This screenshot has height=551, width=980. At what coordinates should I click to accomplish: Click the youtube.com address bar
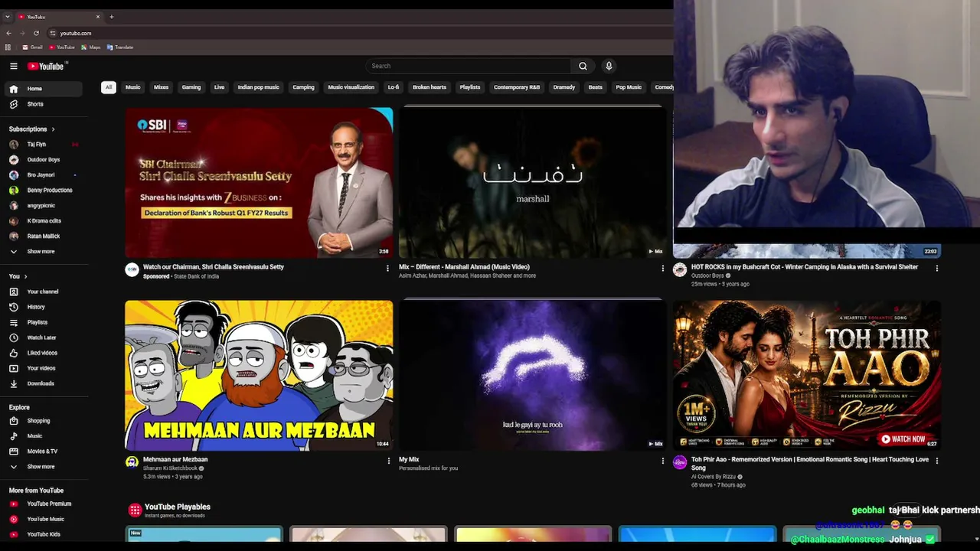(360, 33)
